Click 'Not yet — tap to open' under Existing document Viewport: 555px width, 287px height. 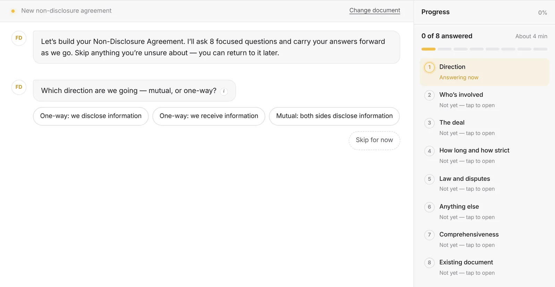point(467,273)
